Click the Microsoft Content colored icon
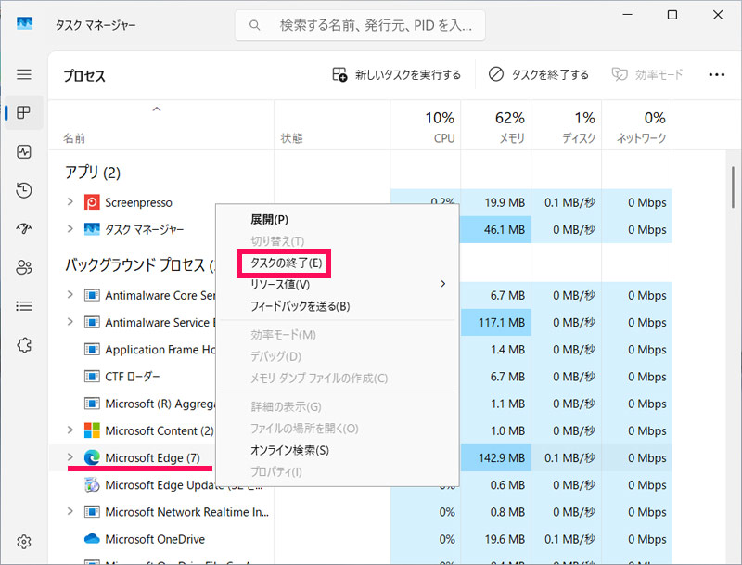 [x=92, y=430]
